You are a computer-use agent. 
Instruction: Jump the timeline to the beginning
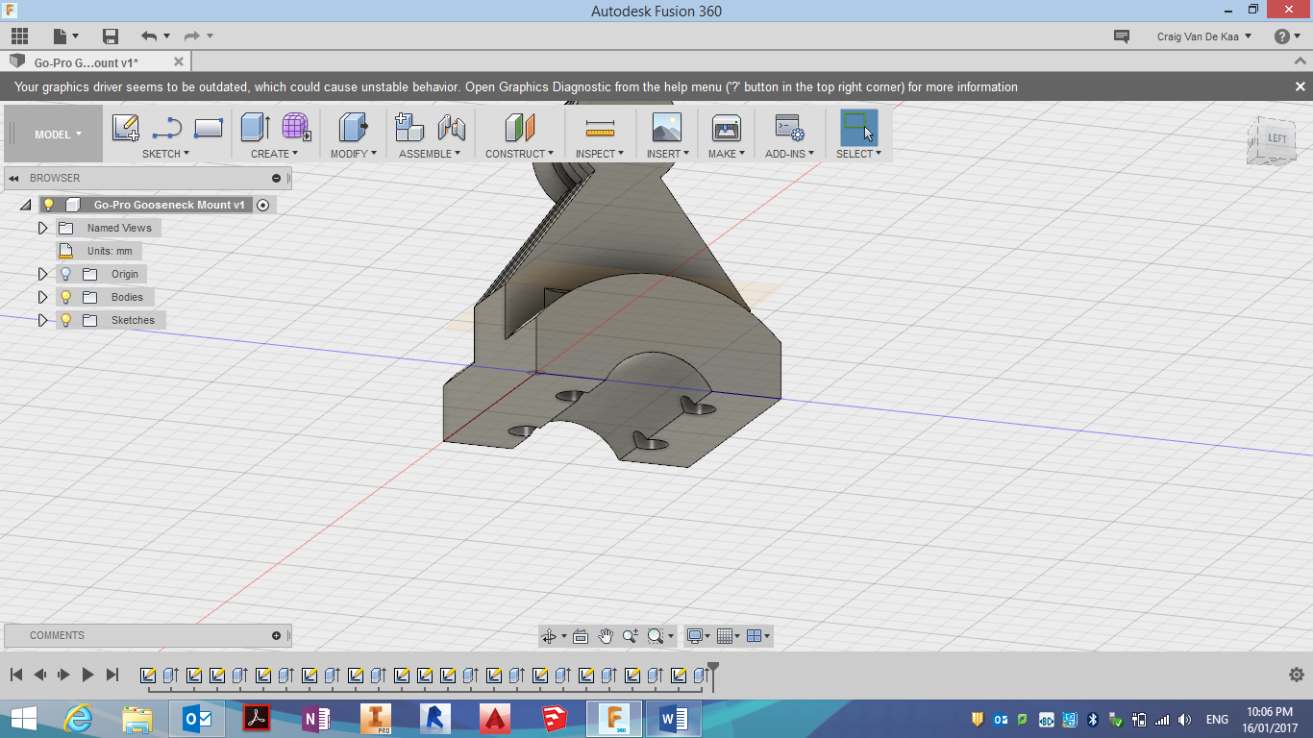point(16,675)
